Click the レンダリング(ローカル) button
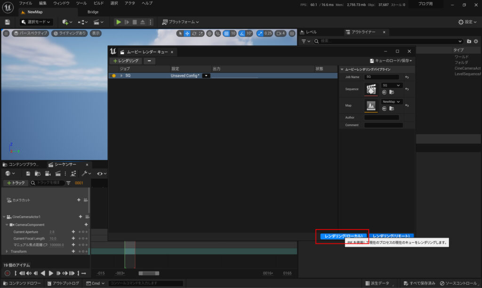This screenshot has height=288, width=482. pyautogui.click(x=342, y=236)
